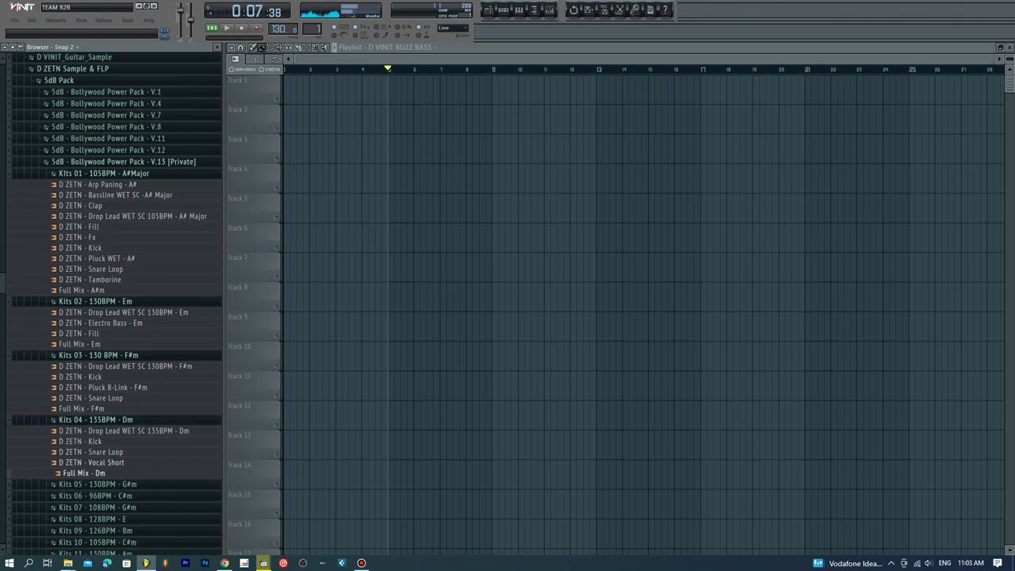Viewport: 1015px width, 571px height.
Task: Open the Tools menu
Action: pos(128,20)
